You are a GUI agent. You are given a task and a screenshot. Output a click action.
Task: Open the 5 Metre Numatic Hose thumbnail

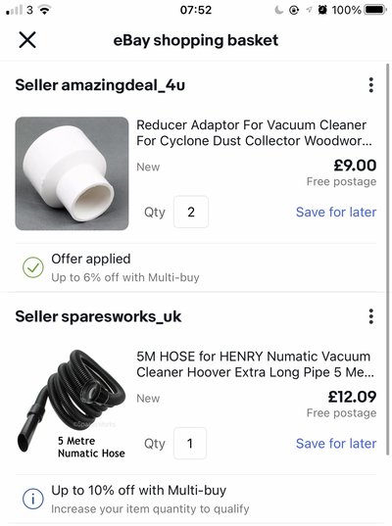pyautogui.click(x=72, y=405)
